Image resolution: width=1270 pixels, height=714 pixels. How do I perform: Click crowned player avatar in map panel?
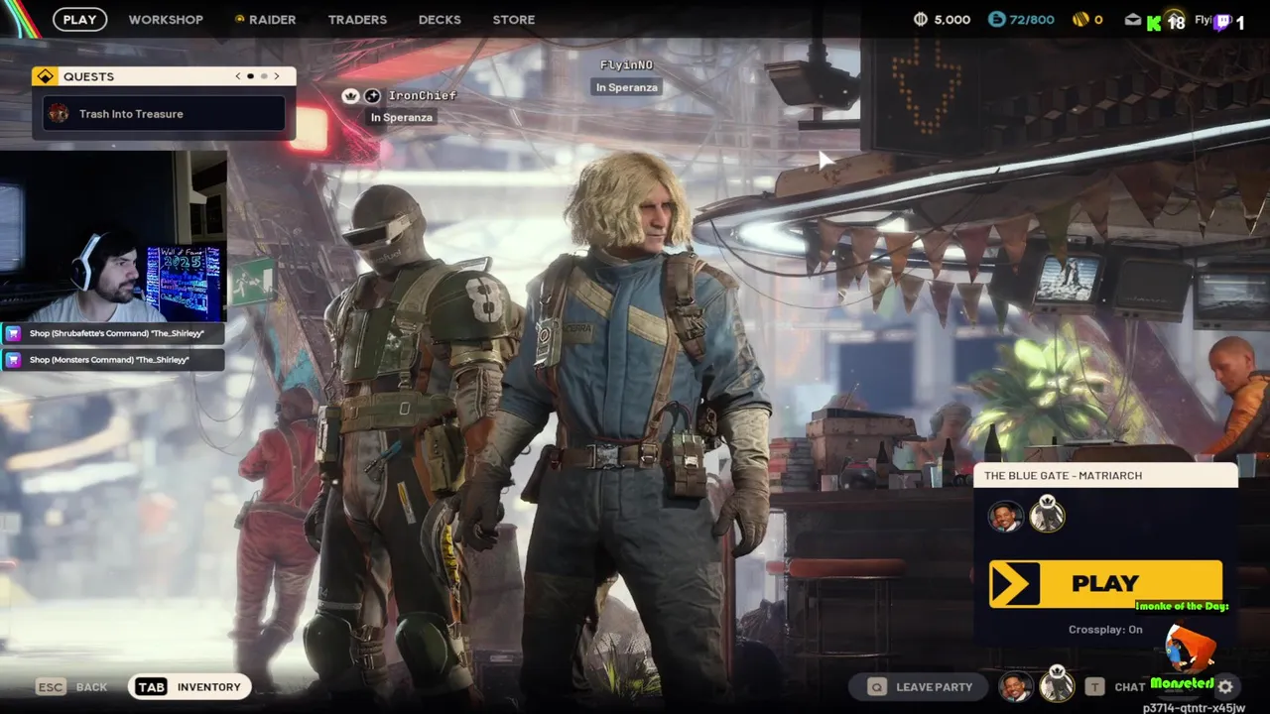tap(1047, 516)
